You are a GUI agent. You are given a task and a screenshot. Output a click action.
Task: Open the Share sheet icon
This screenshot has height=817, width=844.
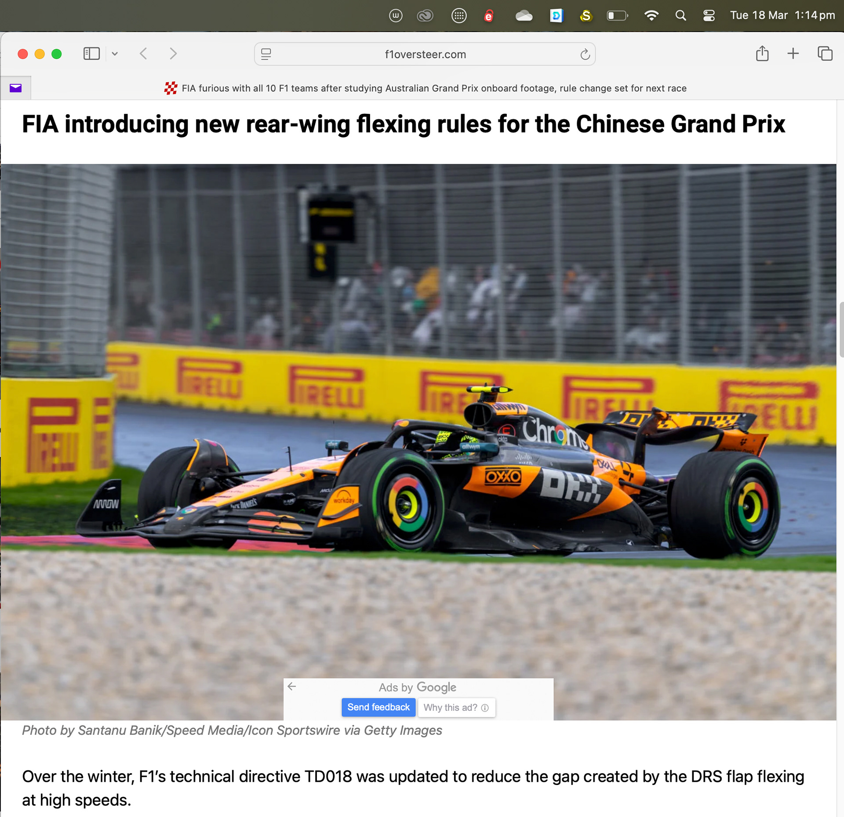[x=762, y=54]
